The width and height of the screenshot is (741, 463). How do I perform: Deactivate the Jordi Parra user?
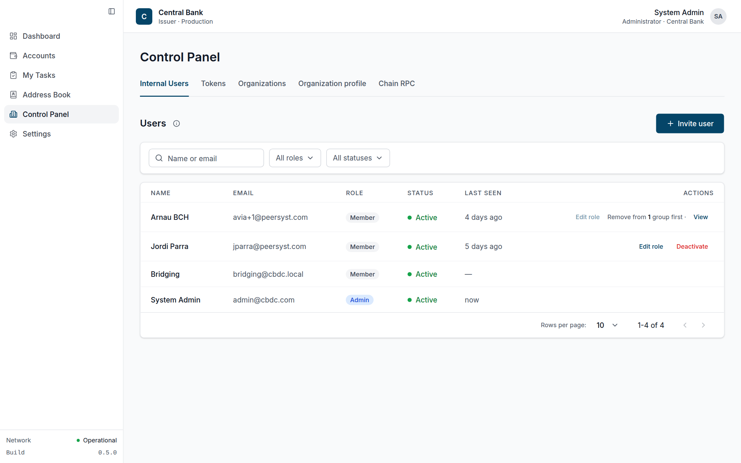click(x=692, y=247)
